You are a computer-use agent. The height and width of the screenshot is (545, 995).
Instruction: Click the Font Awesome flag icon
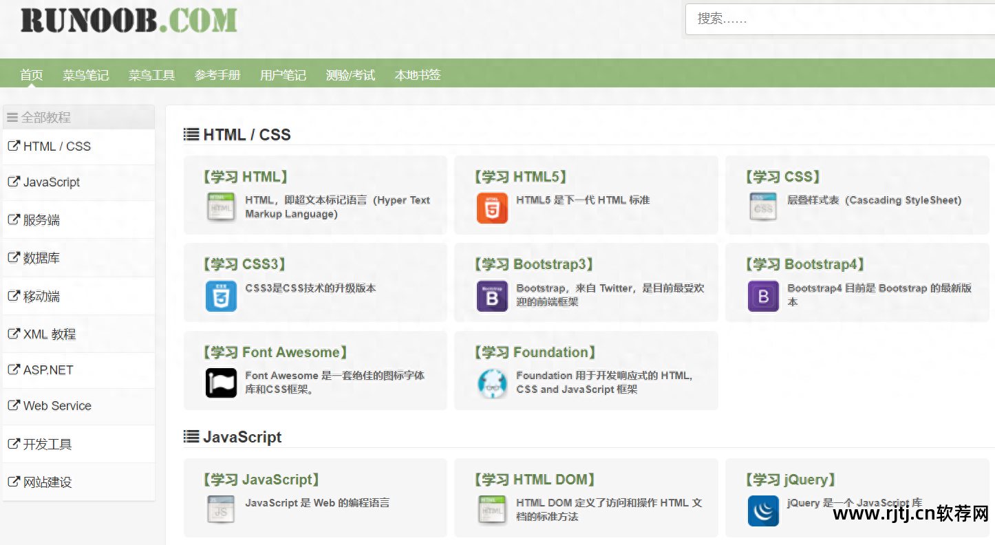tap(221, 383)
